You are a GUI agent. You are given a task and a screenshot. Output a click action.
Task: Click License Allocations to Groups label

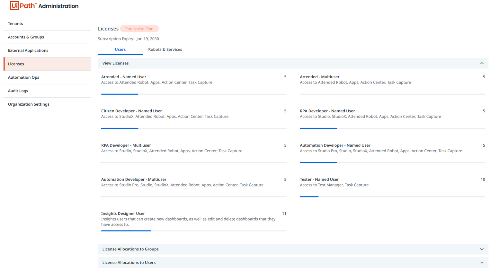pos(130,249)
